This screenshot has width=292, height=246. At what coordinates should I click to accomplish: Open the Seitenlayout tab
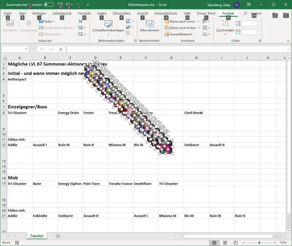(x=62, y=14)
